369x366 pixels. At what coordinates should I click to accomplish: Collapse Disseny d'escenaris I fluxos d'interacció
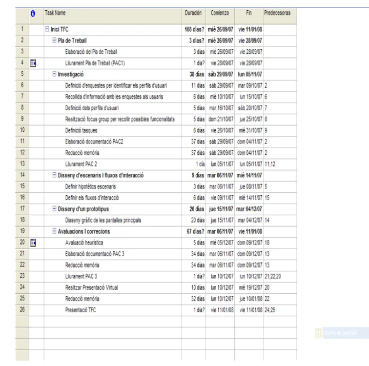(54, 175)
